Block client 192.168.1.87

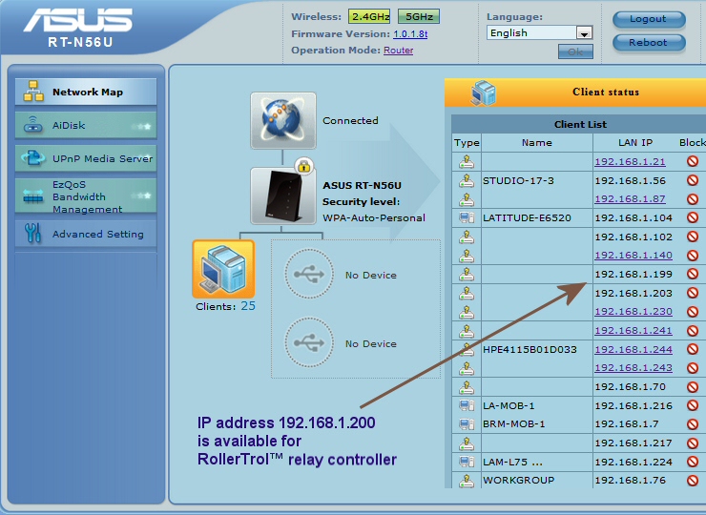(x=693, y=199)
